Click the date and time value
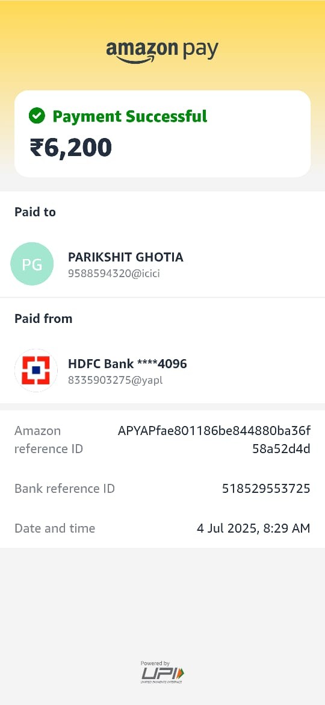 (253, 528)
